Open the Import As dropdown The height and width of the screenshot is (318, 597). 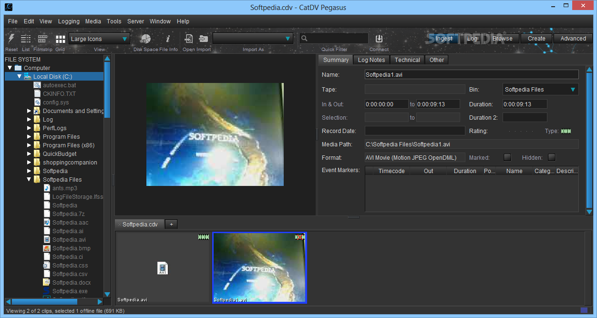(x=253, y=39)
